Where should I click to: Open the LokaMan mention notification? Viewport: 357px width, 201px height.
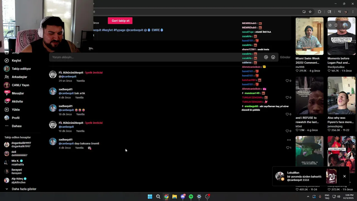tap(304, 176)
